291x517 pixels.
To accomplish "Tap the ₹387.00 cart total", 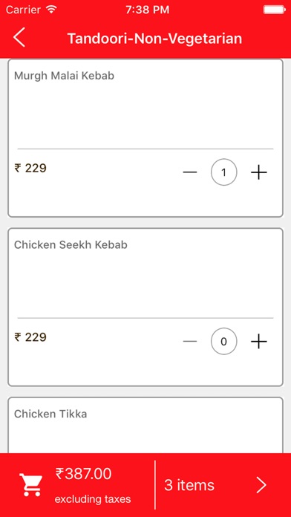I will click(x=83, y=474).
